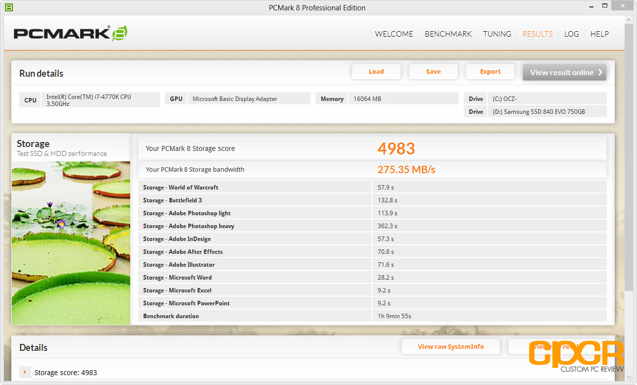This screenshot has width=637, height=385.
Task: Click the Run details heading
Action: coord(41,73)
